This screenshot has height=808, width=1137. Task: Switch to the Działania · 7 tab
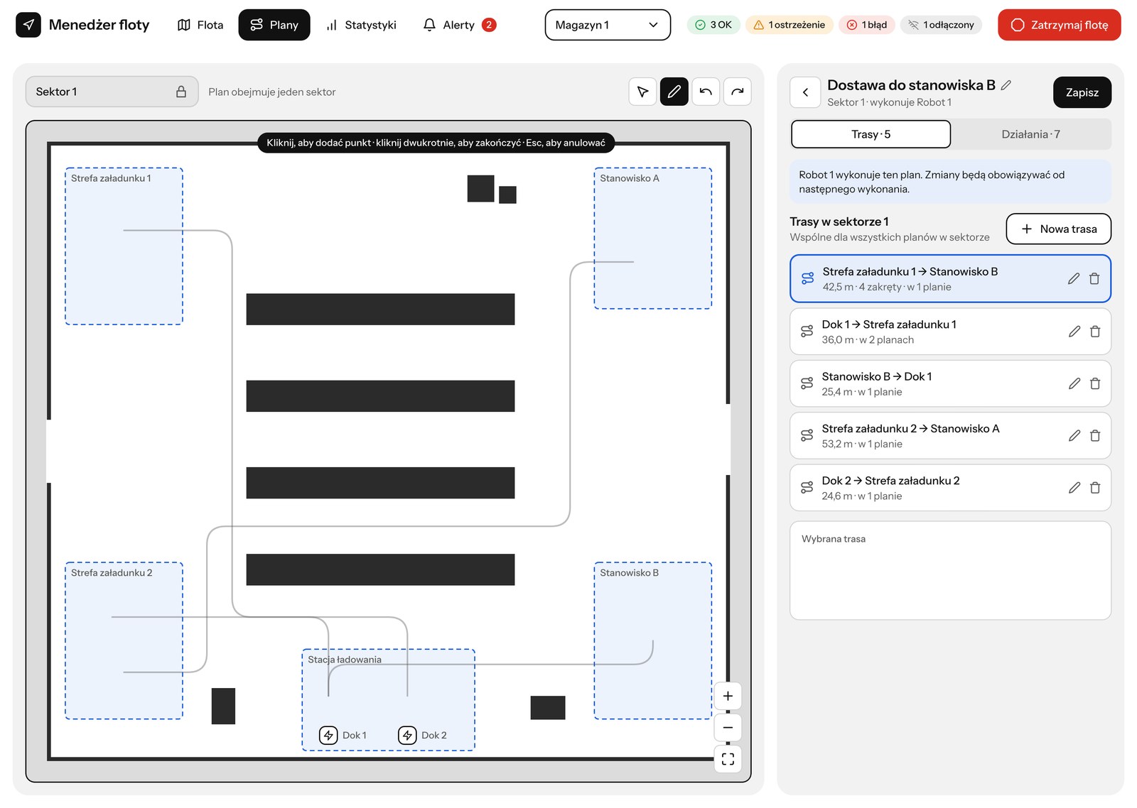click(1030, 134)
